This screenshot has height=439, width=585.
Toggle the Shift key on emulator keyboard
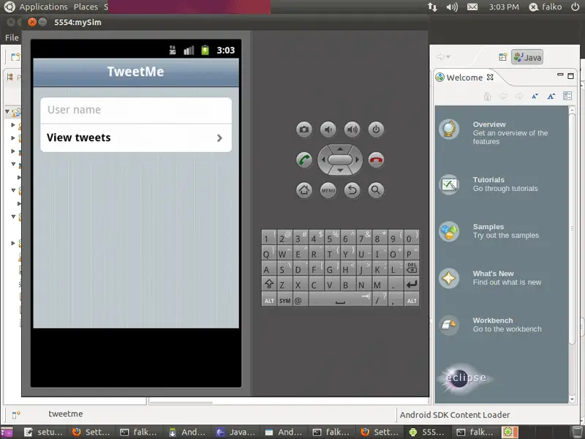pyautogui.click(x=269, y=284)
